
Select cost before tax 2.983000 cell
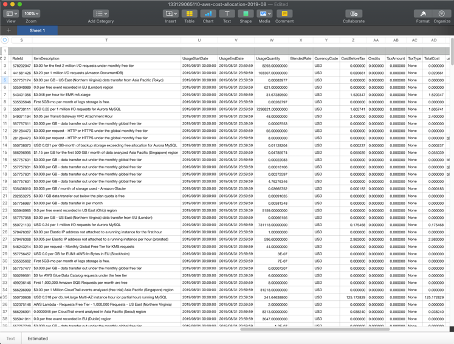pyautogui.click(x=353, y=239)
